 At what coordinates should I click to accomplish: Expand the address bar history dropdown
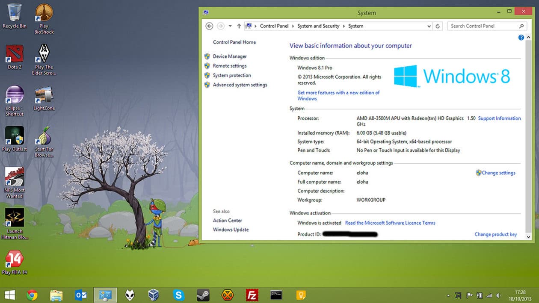click(429, 26)
